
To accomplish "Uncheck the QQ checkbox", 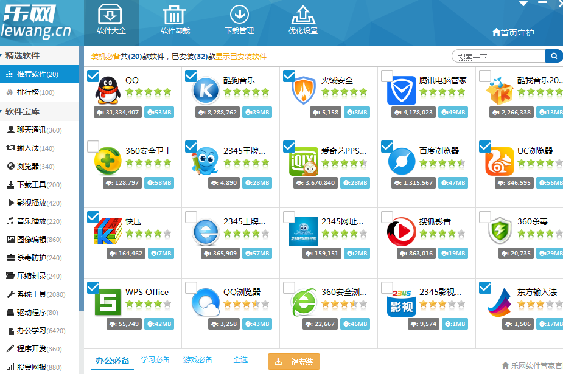I will point(93,76).
